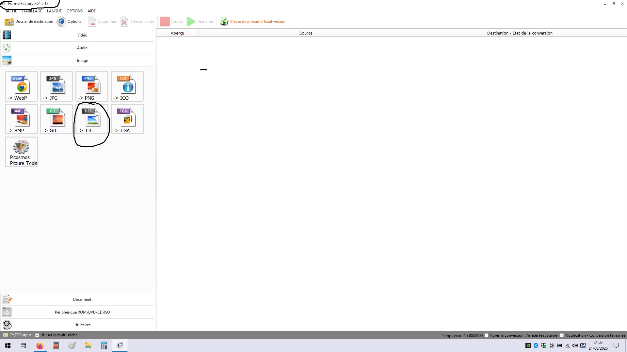Open the TACHE menu
627x352 pixels.
pos(11,11)
